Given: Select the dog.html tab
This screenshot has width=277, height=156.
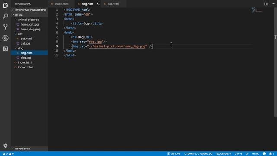Looking at the screenshot, I should pyautogui.click(x=87, y=4).
